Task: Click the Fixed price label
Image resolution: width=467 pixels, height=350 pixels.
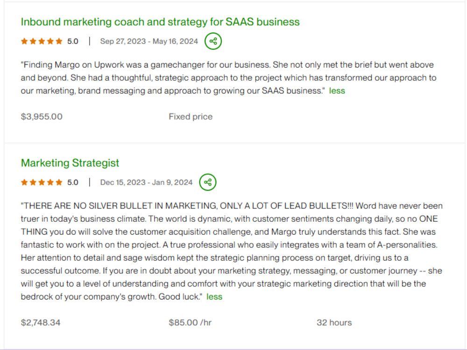Action: point(191,117)
